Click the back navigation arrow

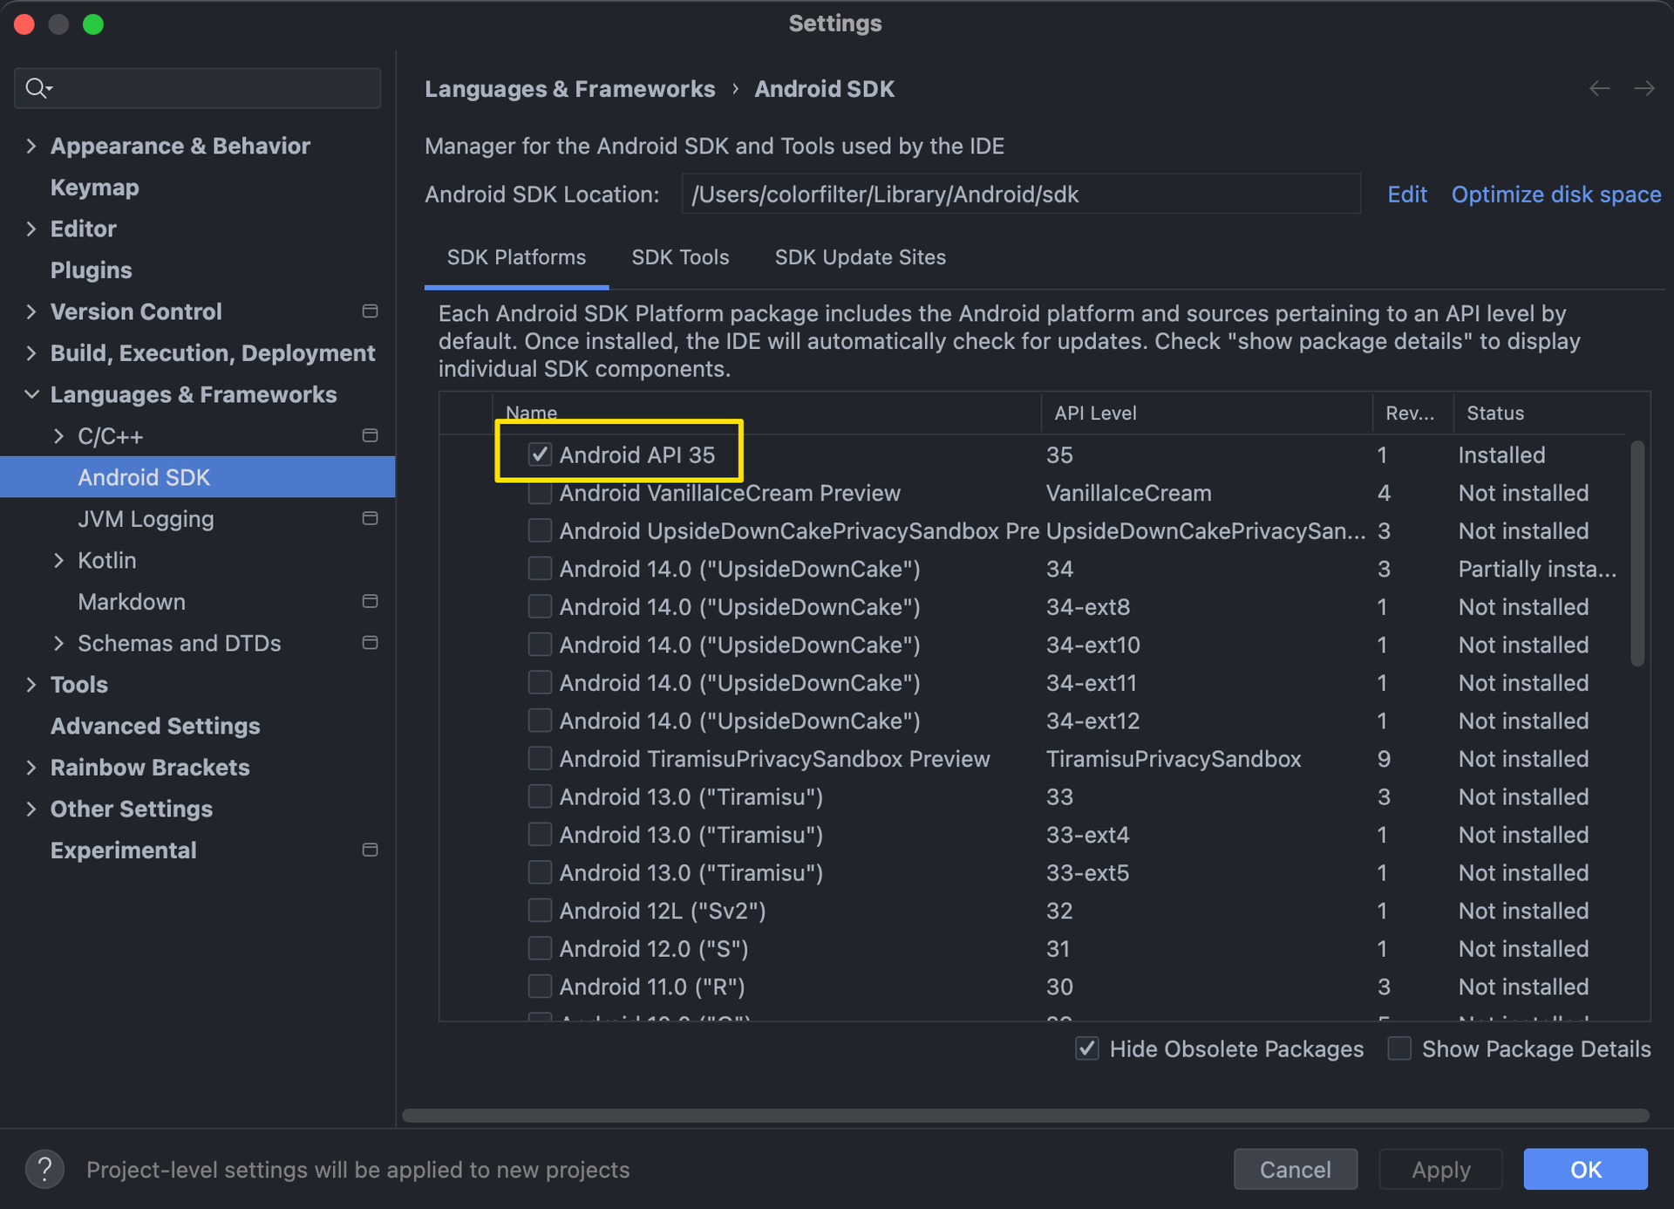point(1599,89)
